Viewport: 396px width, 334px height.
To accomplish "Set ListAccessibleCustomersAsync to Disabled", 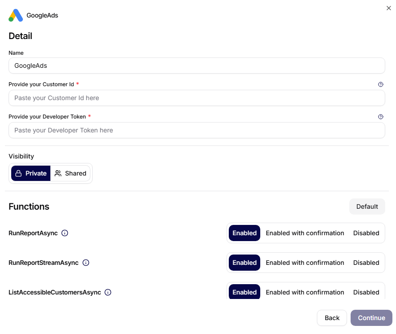I will click(366, 292).
